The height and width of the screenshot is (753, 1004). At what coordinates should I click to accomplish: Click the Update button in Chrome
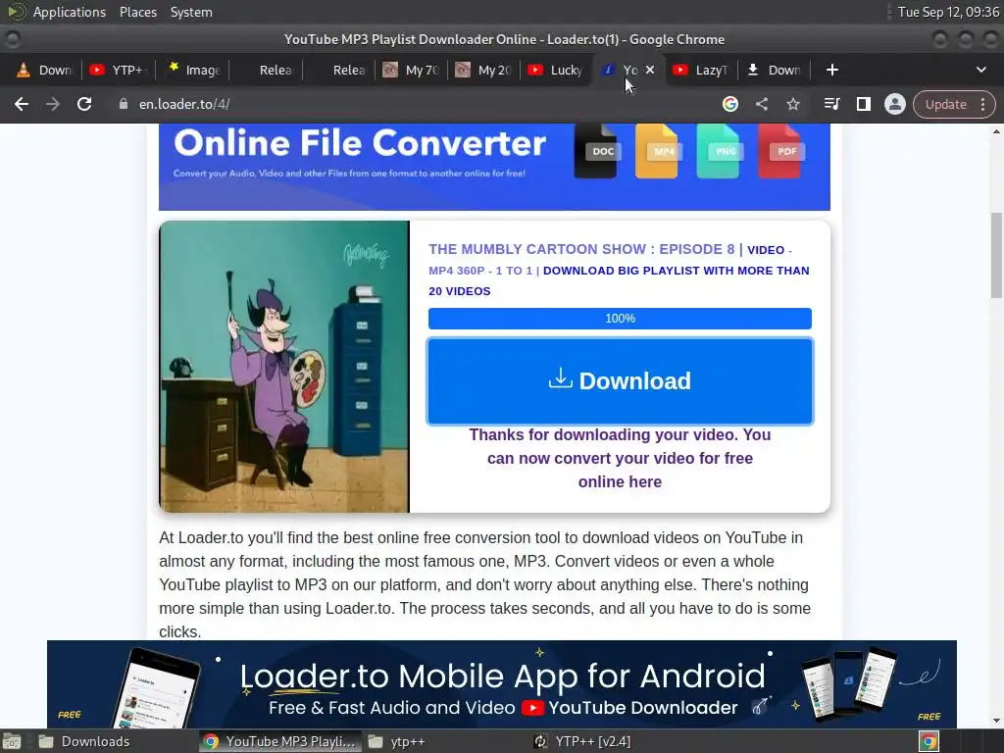pyautogui.click(x=945, y=104)
